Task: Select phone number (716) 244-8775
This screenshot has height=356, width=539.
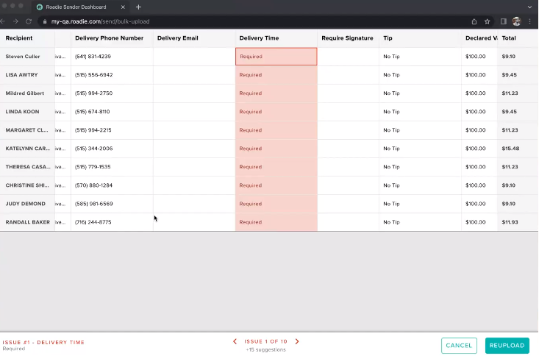Action: pyautogui.click(x=93, y=222)
